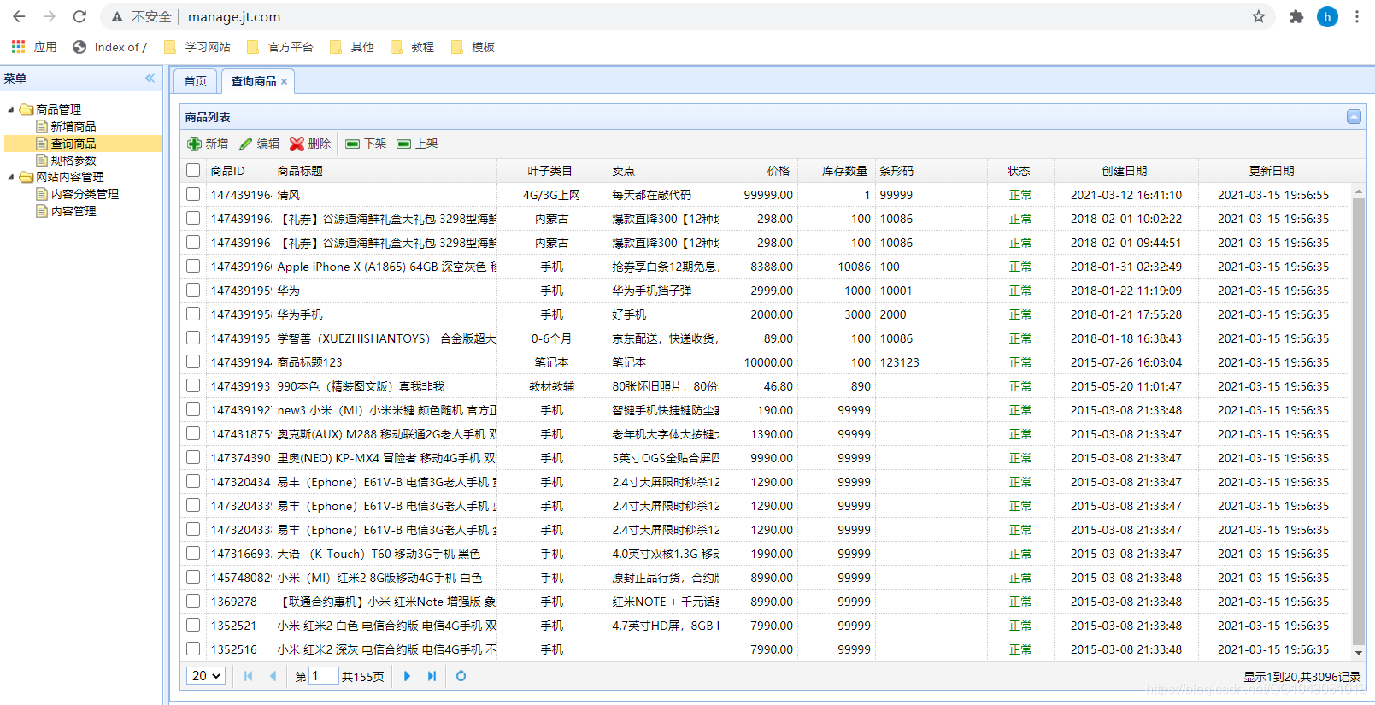Go to first page in pager
This screenshot has width=1375, height=705.
(x=248, y=676)
